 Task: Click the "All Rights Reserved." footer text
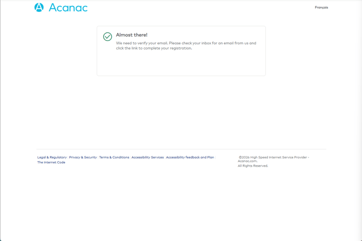click(x=253, y=166)
